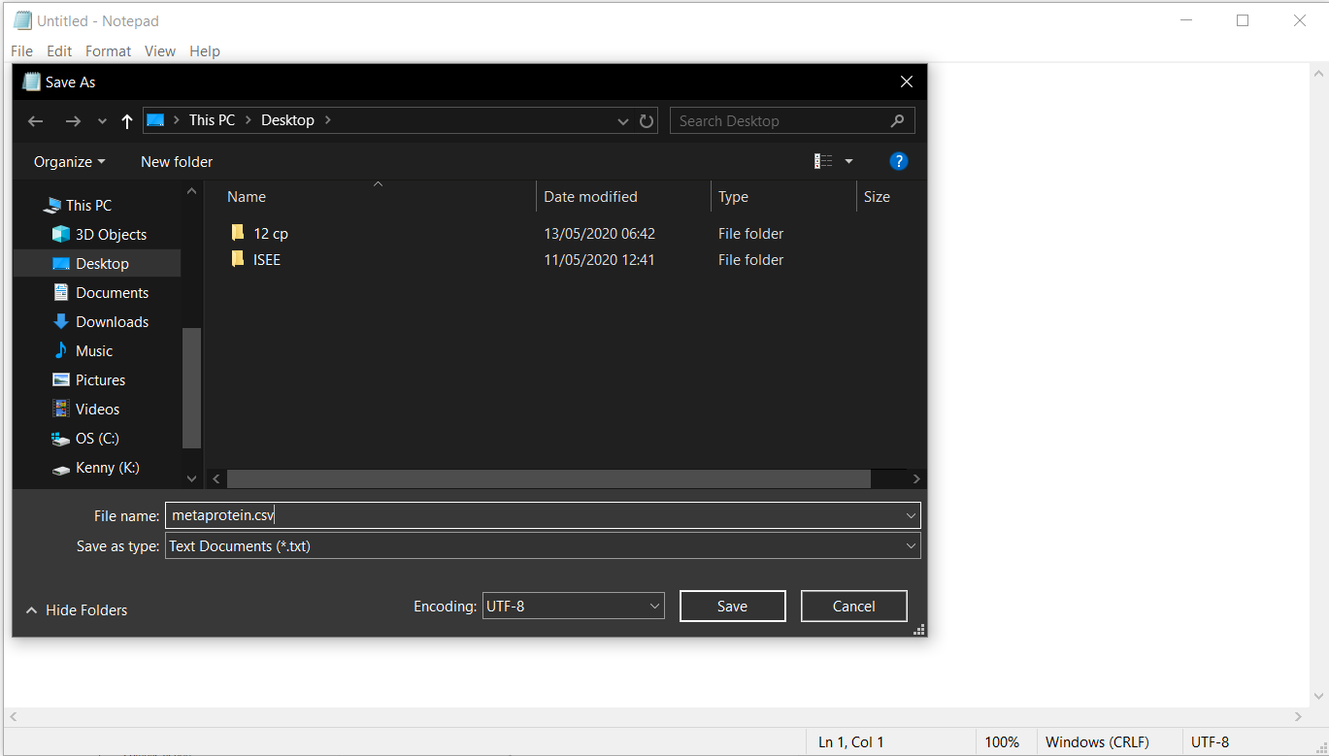The width and height of the screenshot is (1329, 756).
Task: Select the OS (C:) drive
Action: pyautogui.click(x=97, y=438)
